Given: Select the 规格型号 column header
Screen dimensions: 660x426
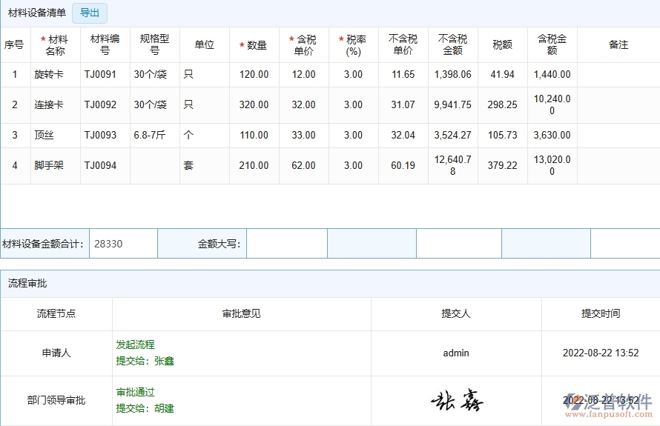Looking at the screenshot, I should 154,44.
